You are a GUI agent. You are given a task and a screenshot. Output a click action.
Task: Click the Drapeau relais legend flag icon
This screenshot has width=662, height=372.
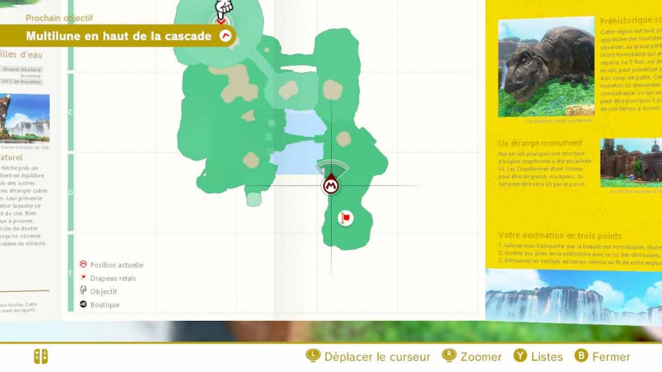pyautogui.click(x=83, y=278)
